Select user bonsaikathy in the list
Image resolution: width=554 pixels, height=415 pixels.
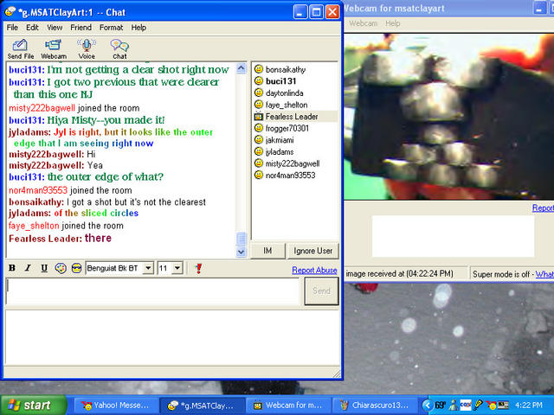pyautogui.click(x=286, y=69)
